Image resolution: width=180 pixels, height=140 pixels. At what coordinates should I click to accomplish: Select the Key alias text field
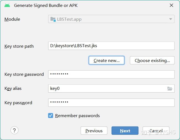[x=108, y=88]
